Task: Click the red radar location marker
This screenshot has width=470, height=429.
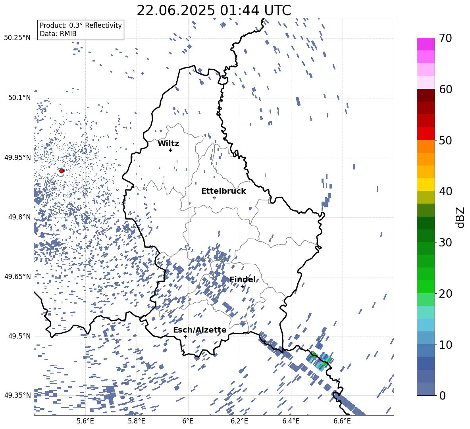Action: (x=62, y=171)
